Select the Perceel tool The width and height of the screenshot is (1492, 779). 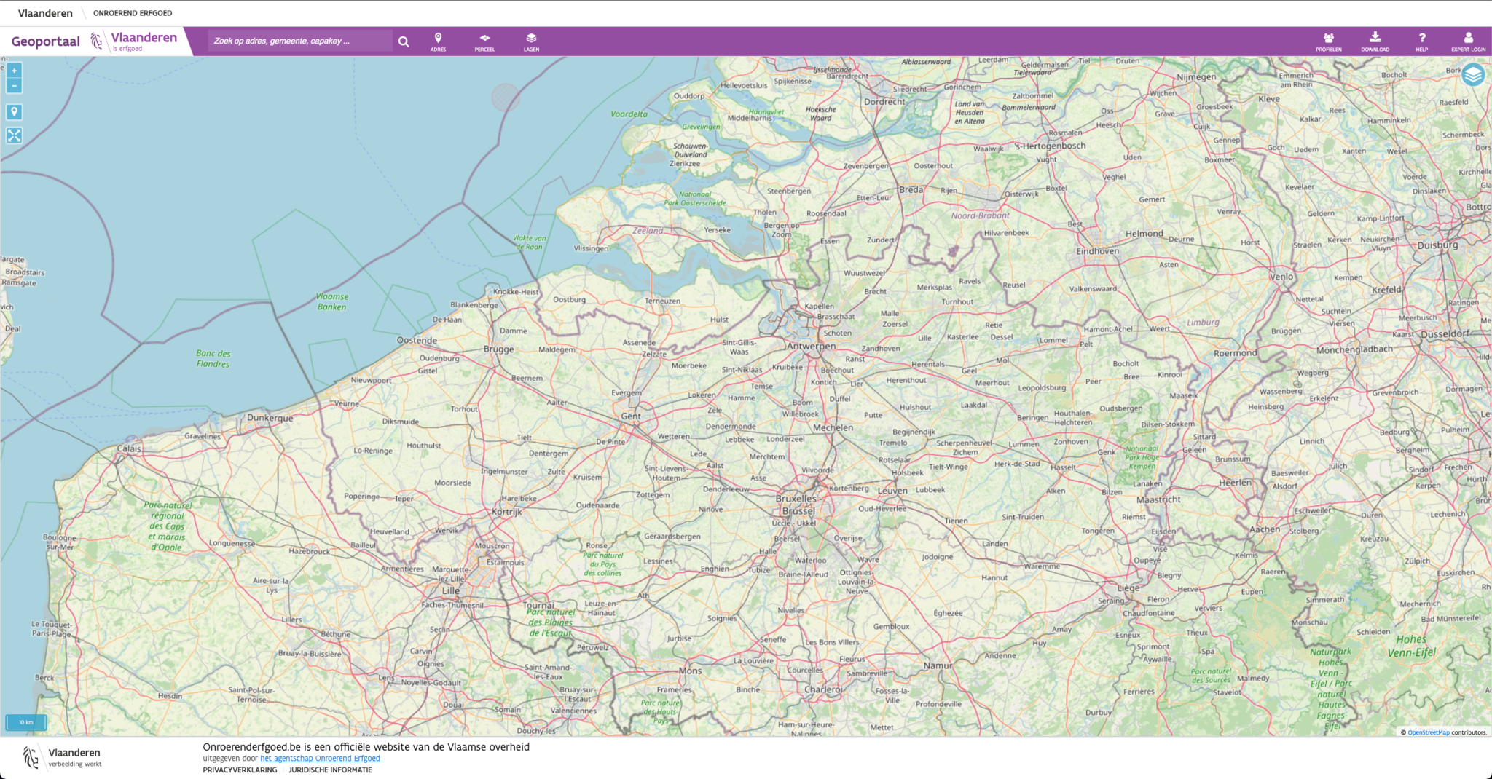(x=484, y=41)
